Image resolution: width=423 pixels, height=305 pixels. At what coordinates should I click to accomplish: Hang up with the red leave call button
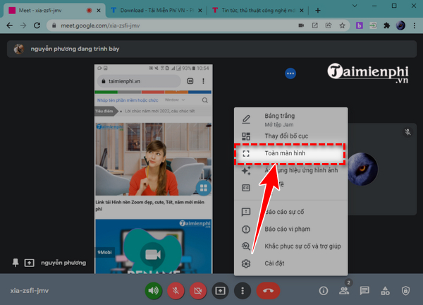(x=268, y=291)
